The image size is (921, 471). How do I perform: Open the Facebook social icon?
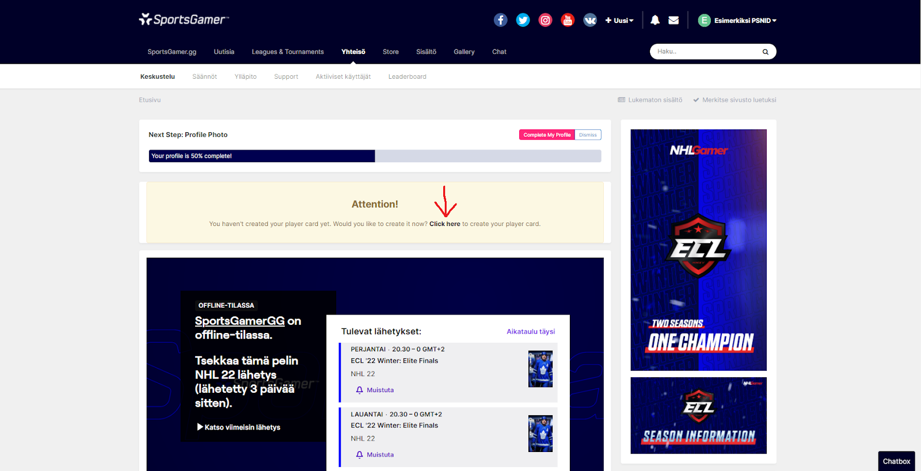(500, 20)
